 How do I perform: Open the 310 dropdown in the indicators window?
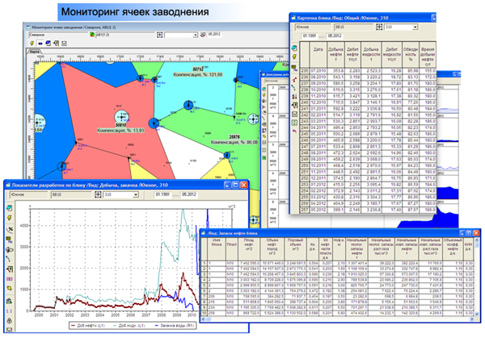click(x=136, y=195)
